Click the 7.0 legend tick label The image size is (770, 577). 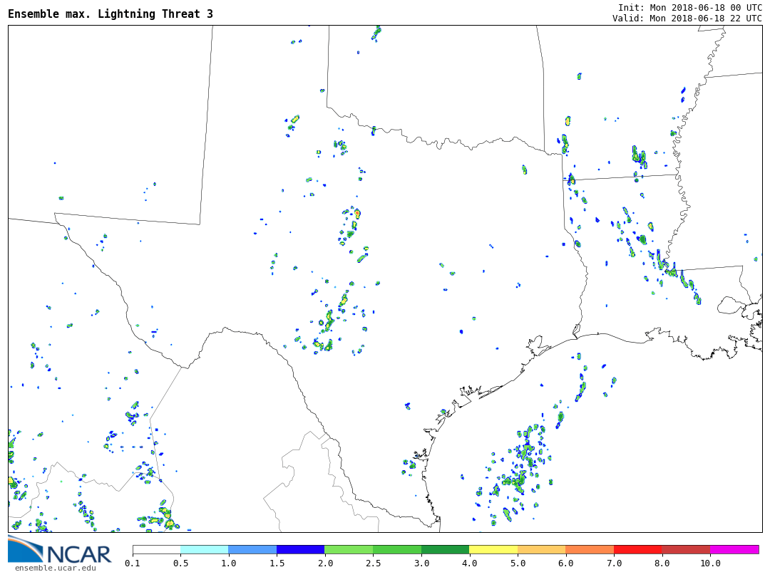click(x=614, y=563)
